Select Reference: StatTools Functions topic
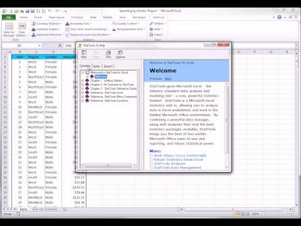This screenshot has width=301, height=226. (x=109, y=100)
